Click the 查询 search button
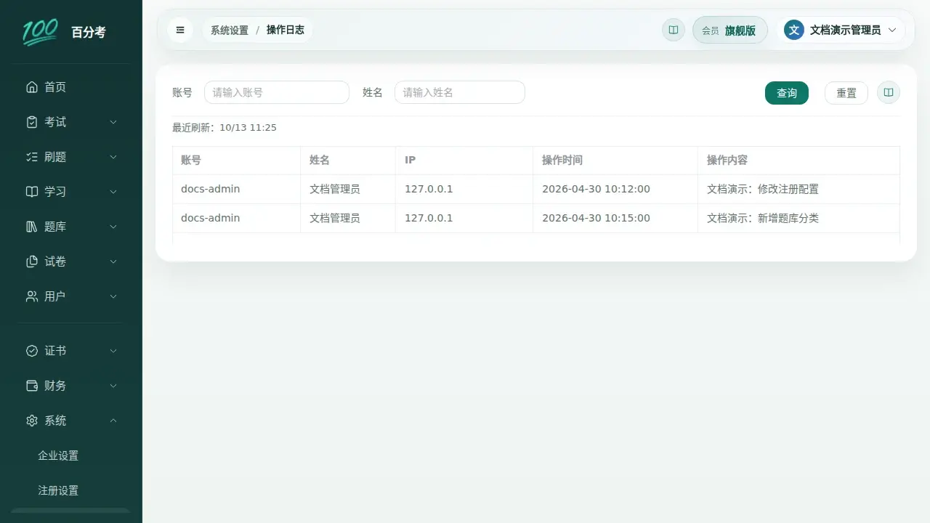Viewport: 930px width, 523px height. (787, 92)
